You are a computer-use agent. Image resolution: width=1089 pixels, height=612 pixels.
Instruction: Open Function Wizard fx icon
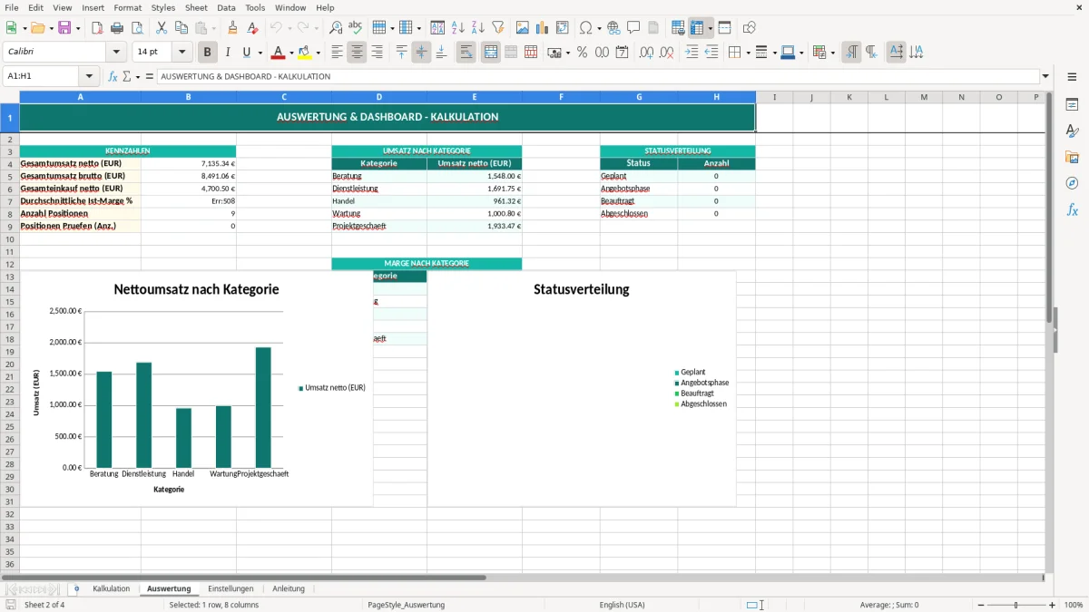coord(113,76)
